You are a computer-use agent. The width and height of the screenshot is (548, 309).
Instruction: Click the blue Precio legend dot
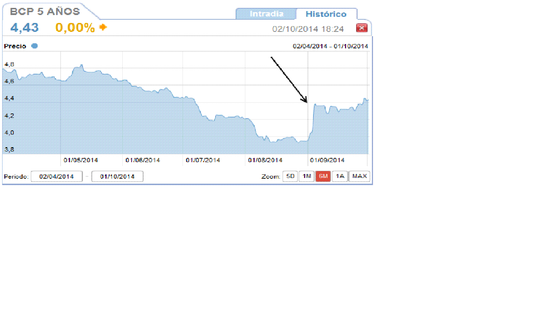pyautogui.click(x=34, y=46)
